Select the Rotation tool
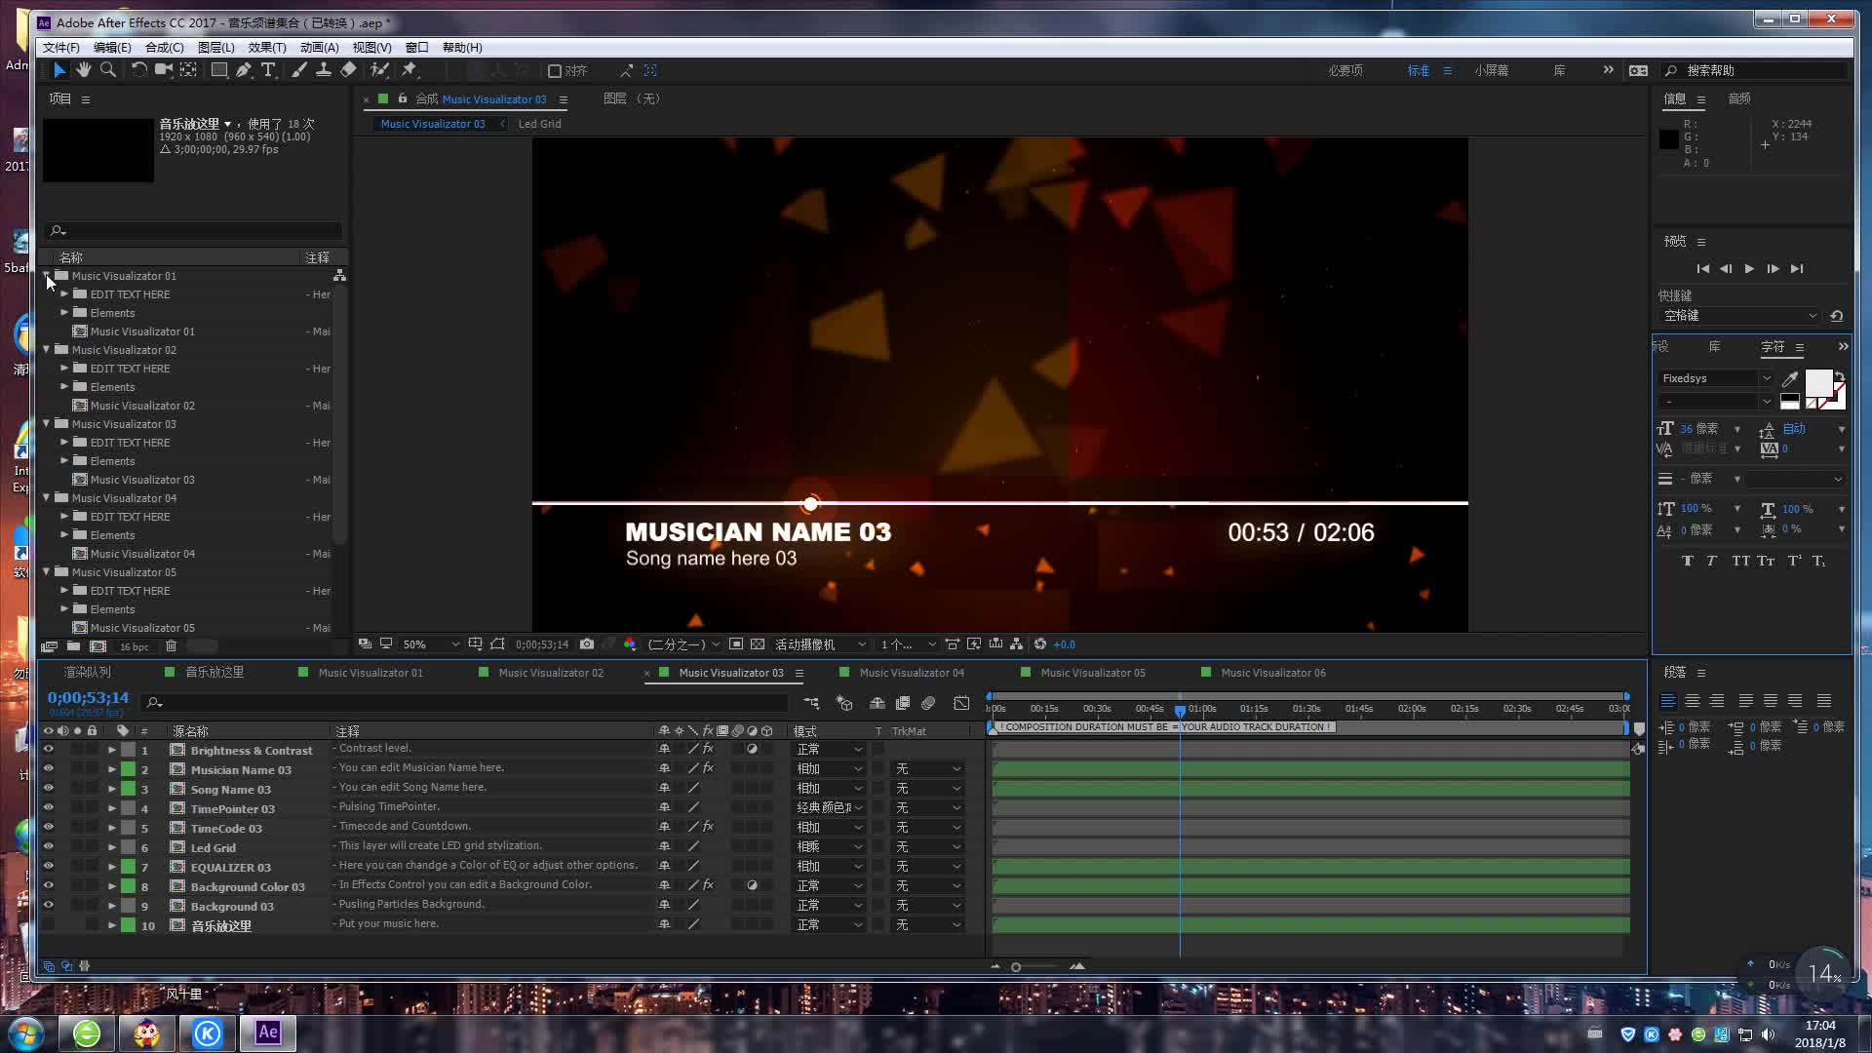 138,70
